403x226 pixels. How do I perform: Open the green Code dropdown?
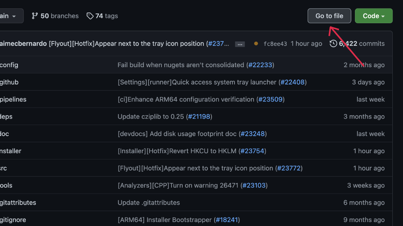[373, 16]
